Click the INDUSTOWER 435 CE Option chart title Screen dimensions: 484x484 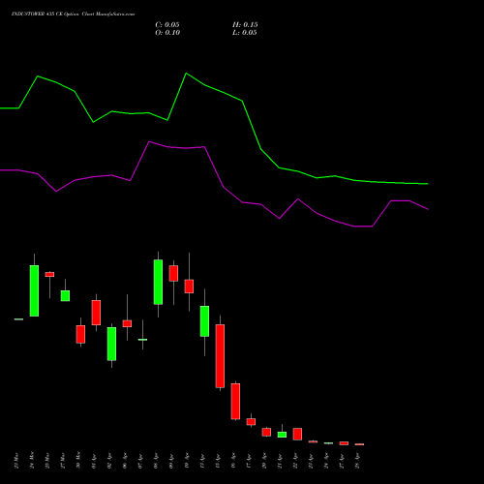[73, 15]
